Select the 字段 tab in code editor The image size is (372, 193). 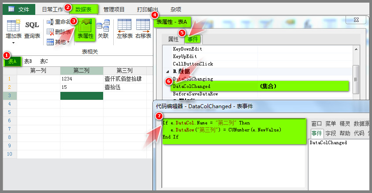coord(331,133)
